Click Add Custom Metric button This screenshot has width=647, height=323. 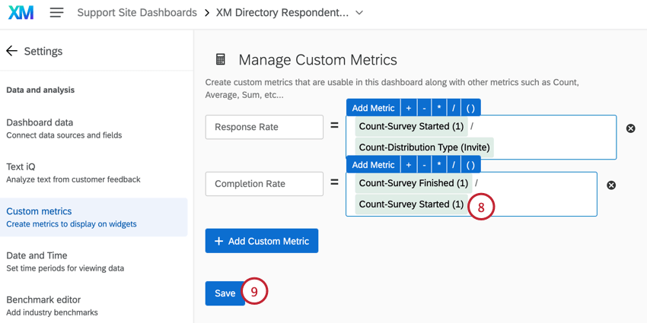point(262,241)
